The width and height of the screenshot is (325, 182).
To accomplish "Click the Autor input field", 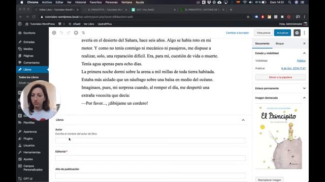I will pyautogui.click(x=150, y=141).
